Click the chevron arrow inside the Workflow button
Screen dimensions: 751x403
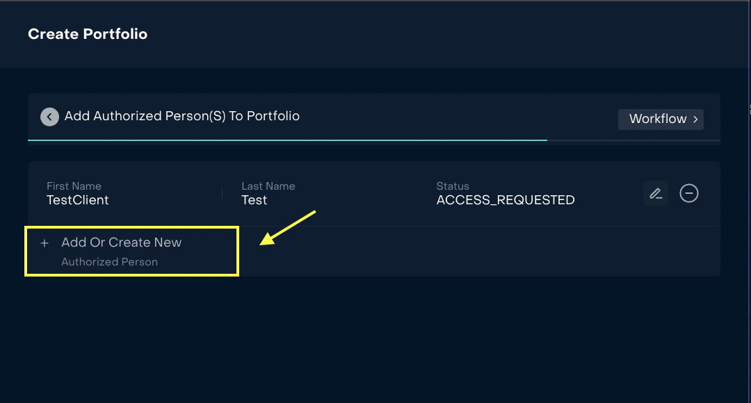[696, 119]
